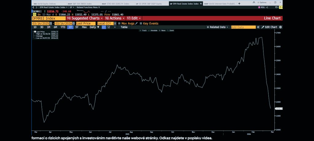Expand the Related Functions Menu
Screen dimensions: 314x141
point(88,7)
